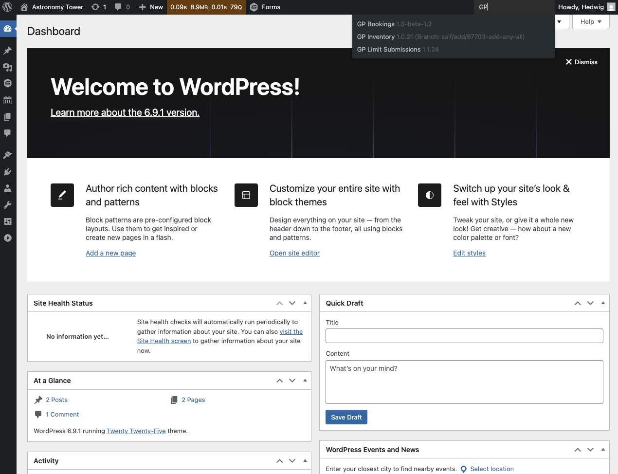Toggle the Quick Draft panel
The image size is (618, 474).
(x=603, y=303)
